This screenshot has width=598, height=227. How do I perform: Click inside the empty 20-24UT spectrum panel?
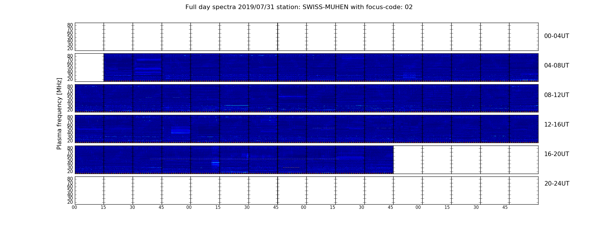pos(306,190)
